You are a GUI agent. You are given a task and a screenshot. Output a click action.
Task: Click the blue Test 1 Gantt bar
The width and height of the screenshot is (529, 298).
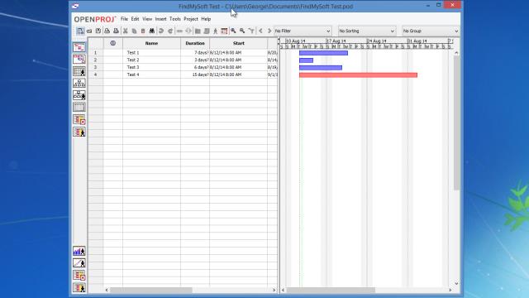[323, 53]
